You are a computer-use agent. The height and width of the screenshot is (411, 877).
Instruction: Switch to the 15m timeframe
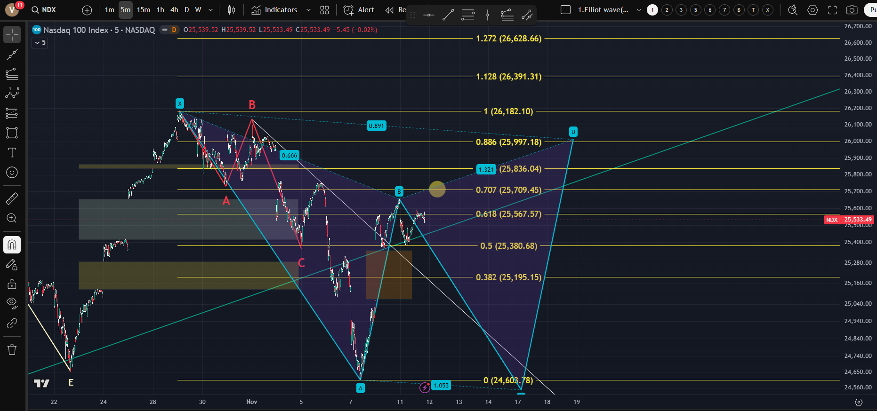[x=144, y=10]
